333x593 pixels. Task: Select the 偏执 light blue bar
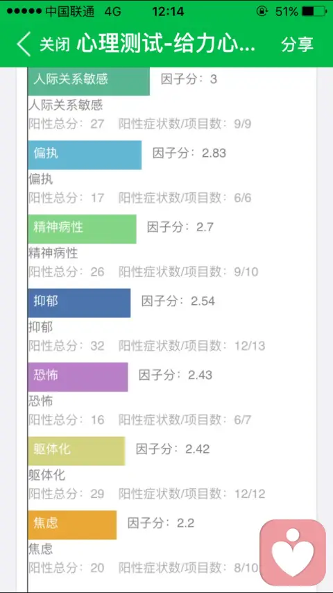coord(85,155)
